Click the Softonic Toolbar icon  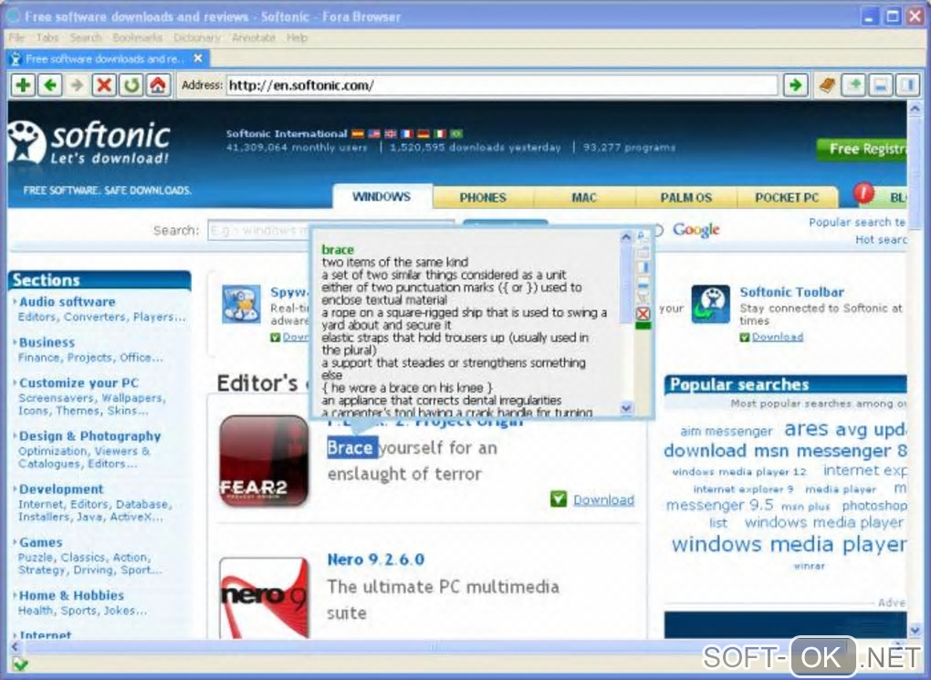coord(710,304)
